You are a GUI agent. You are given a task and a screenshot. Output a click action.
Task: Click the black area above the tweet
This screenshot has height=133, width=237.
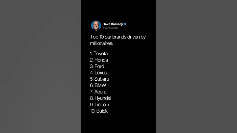118,10
